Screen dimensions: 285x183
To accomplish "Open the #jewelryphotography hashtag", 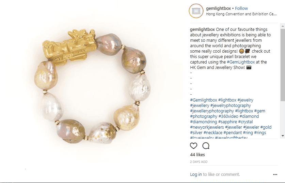I will (231, 106).
